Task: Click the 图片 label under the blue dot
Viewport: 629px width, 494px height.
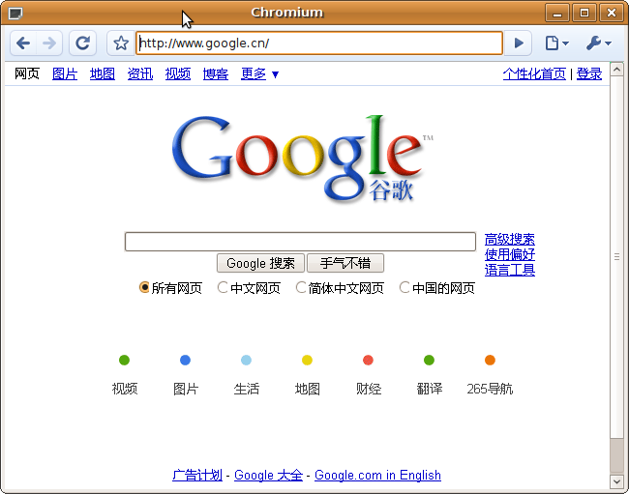Action: tap(186, 389)
